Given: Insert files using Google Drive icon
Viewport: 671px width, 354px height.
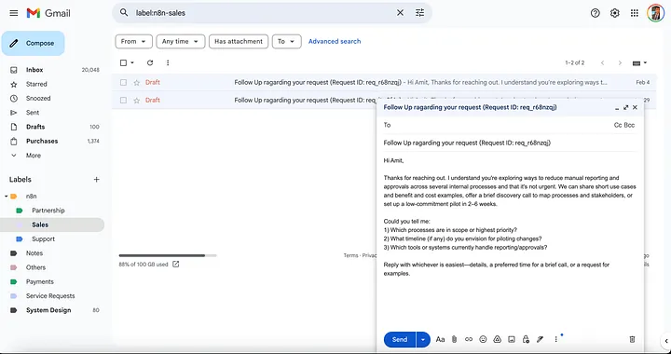Looking at the screenshot, I should pyautogui.click(x=497, y=339).
